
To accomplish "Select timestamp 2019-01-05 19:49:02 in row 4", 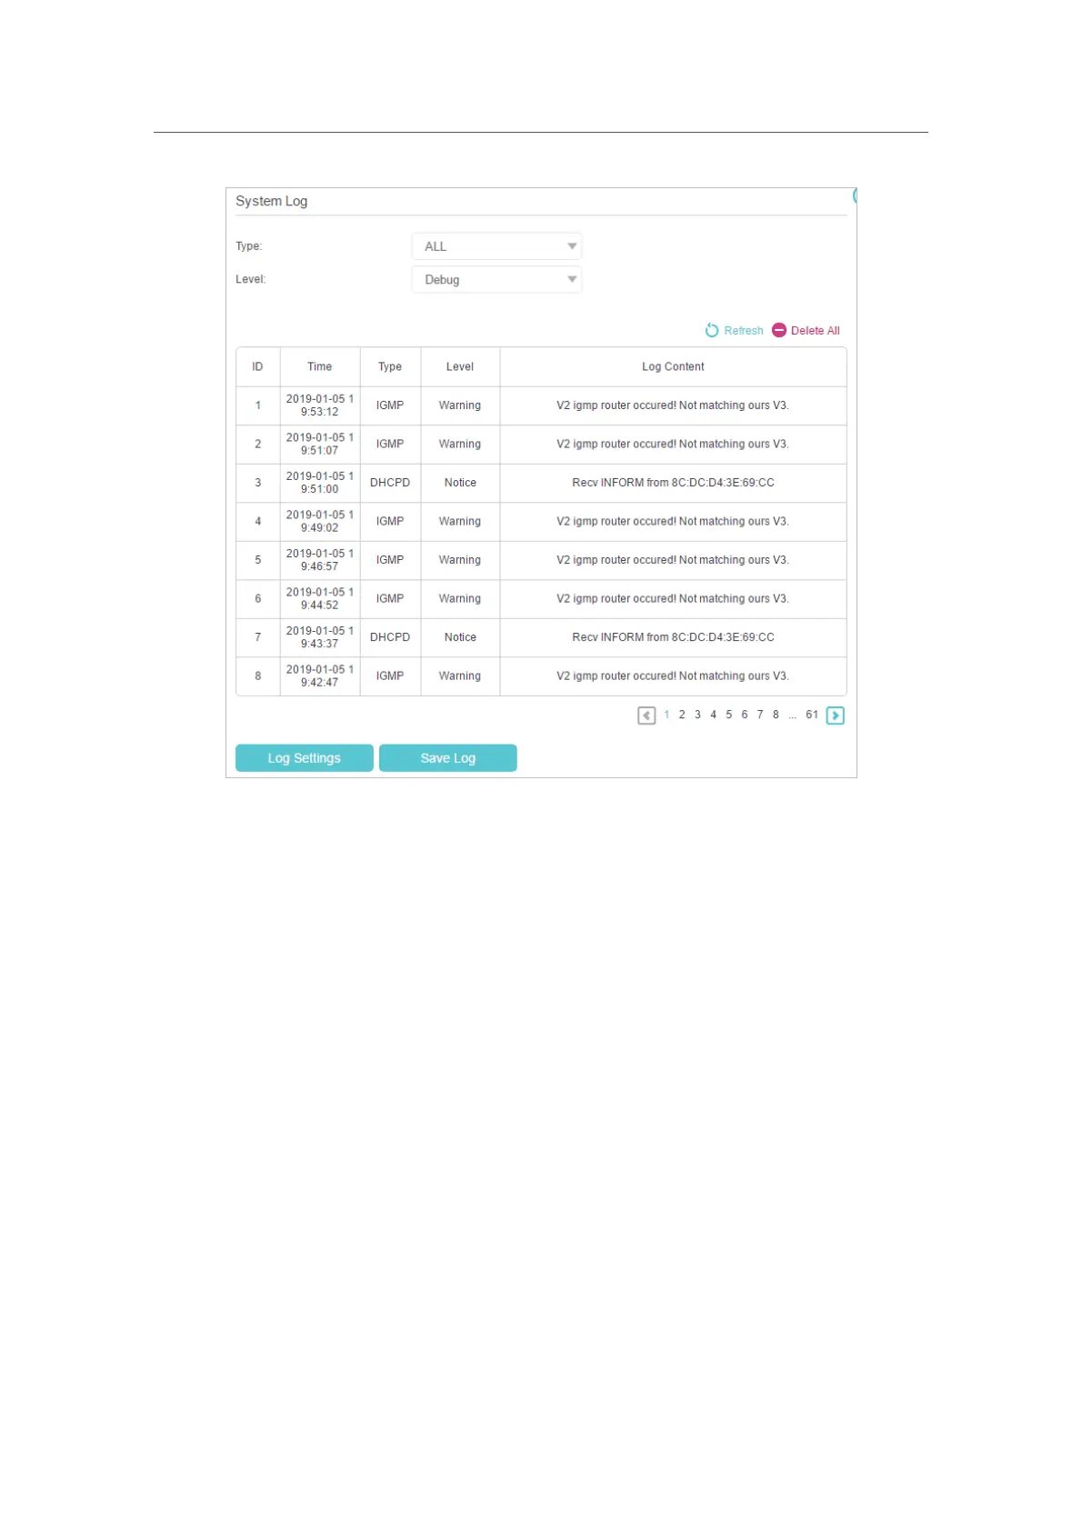I will tap(320, 522).
